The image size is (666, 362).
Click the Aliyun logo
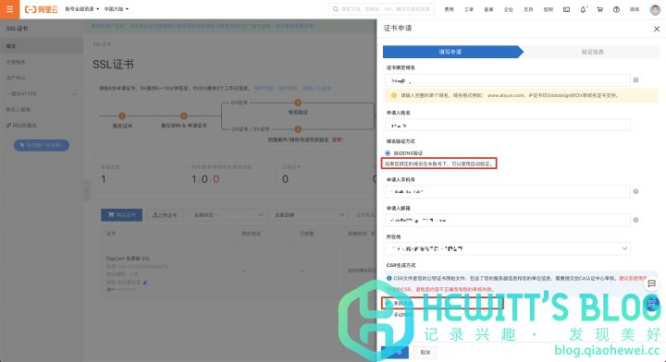pyautogui.click(x=42, y=9)
